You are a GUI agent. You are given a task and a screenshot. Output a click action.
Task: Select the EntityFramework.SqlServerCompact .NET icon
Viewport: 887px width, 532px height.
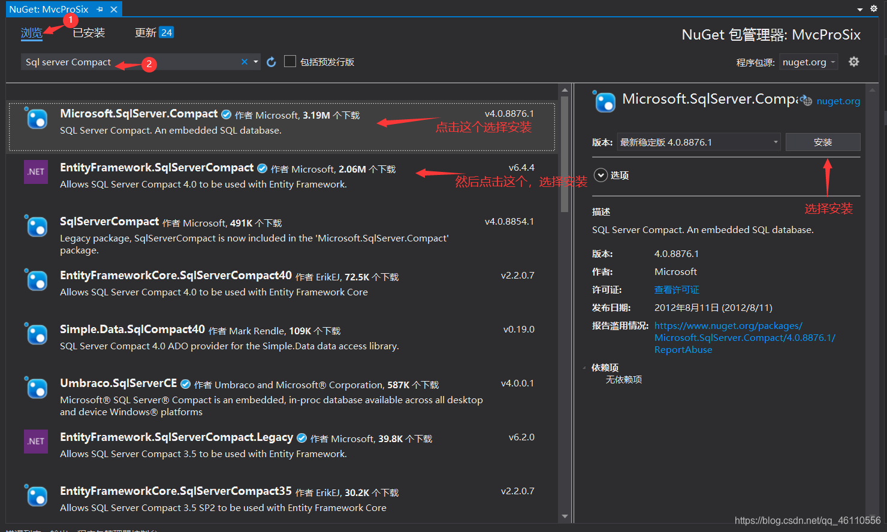(x=36, y=172)
